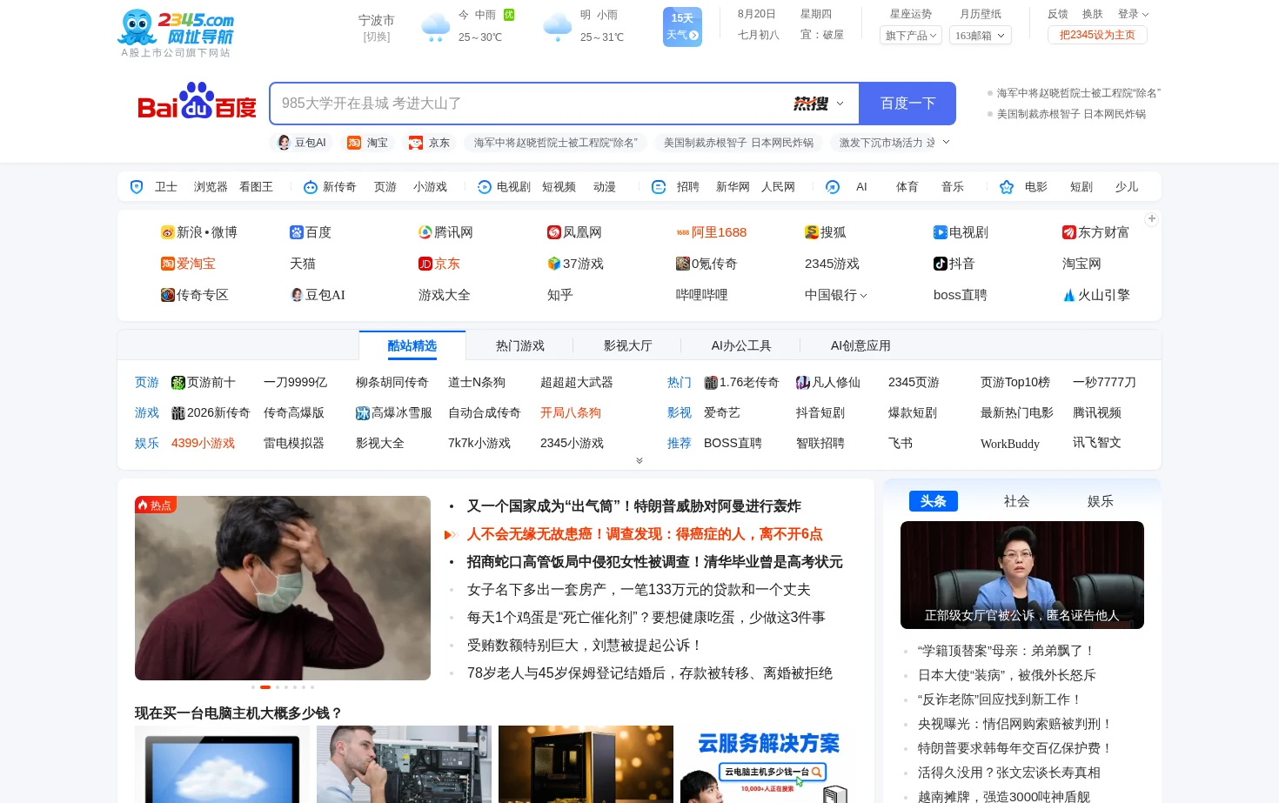This screenshot has height=803, width=1279.
Task: Open the 热搜 dropdown in the search box
Action: pos(819,104)
